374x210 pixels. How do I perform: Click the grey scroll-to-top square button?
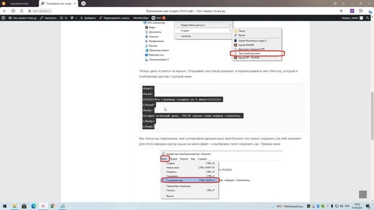click(363, 194)
